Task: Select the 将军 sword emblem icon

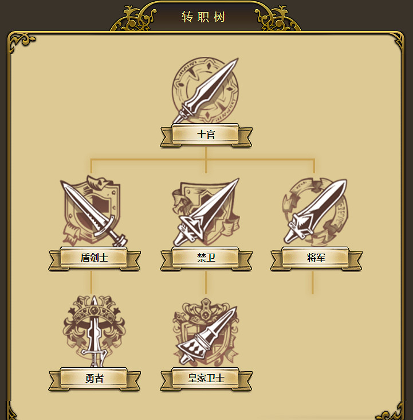Action: [x=315, y=212]
